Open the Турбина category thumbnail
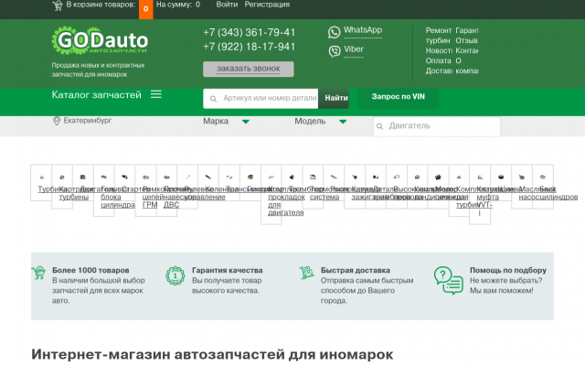585x366 pixels. click(41, 177)
